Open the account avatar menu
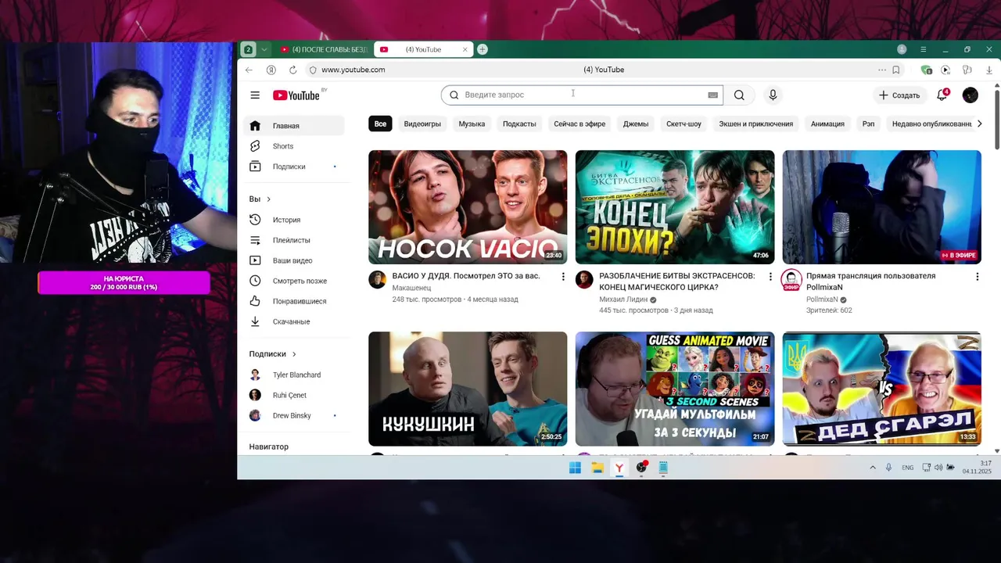1001x563 pixels. click(x=971, y=95)
